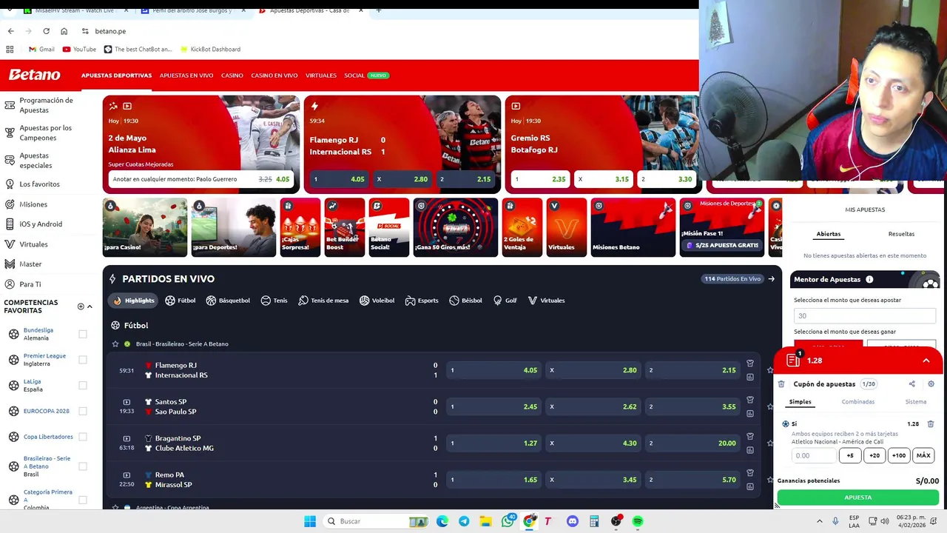Open the Cajas Sorpresa promo tile

[x=300, y=227]
